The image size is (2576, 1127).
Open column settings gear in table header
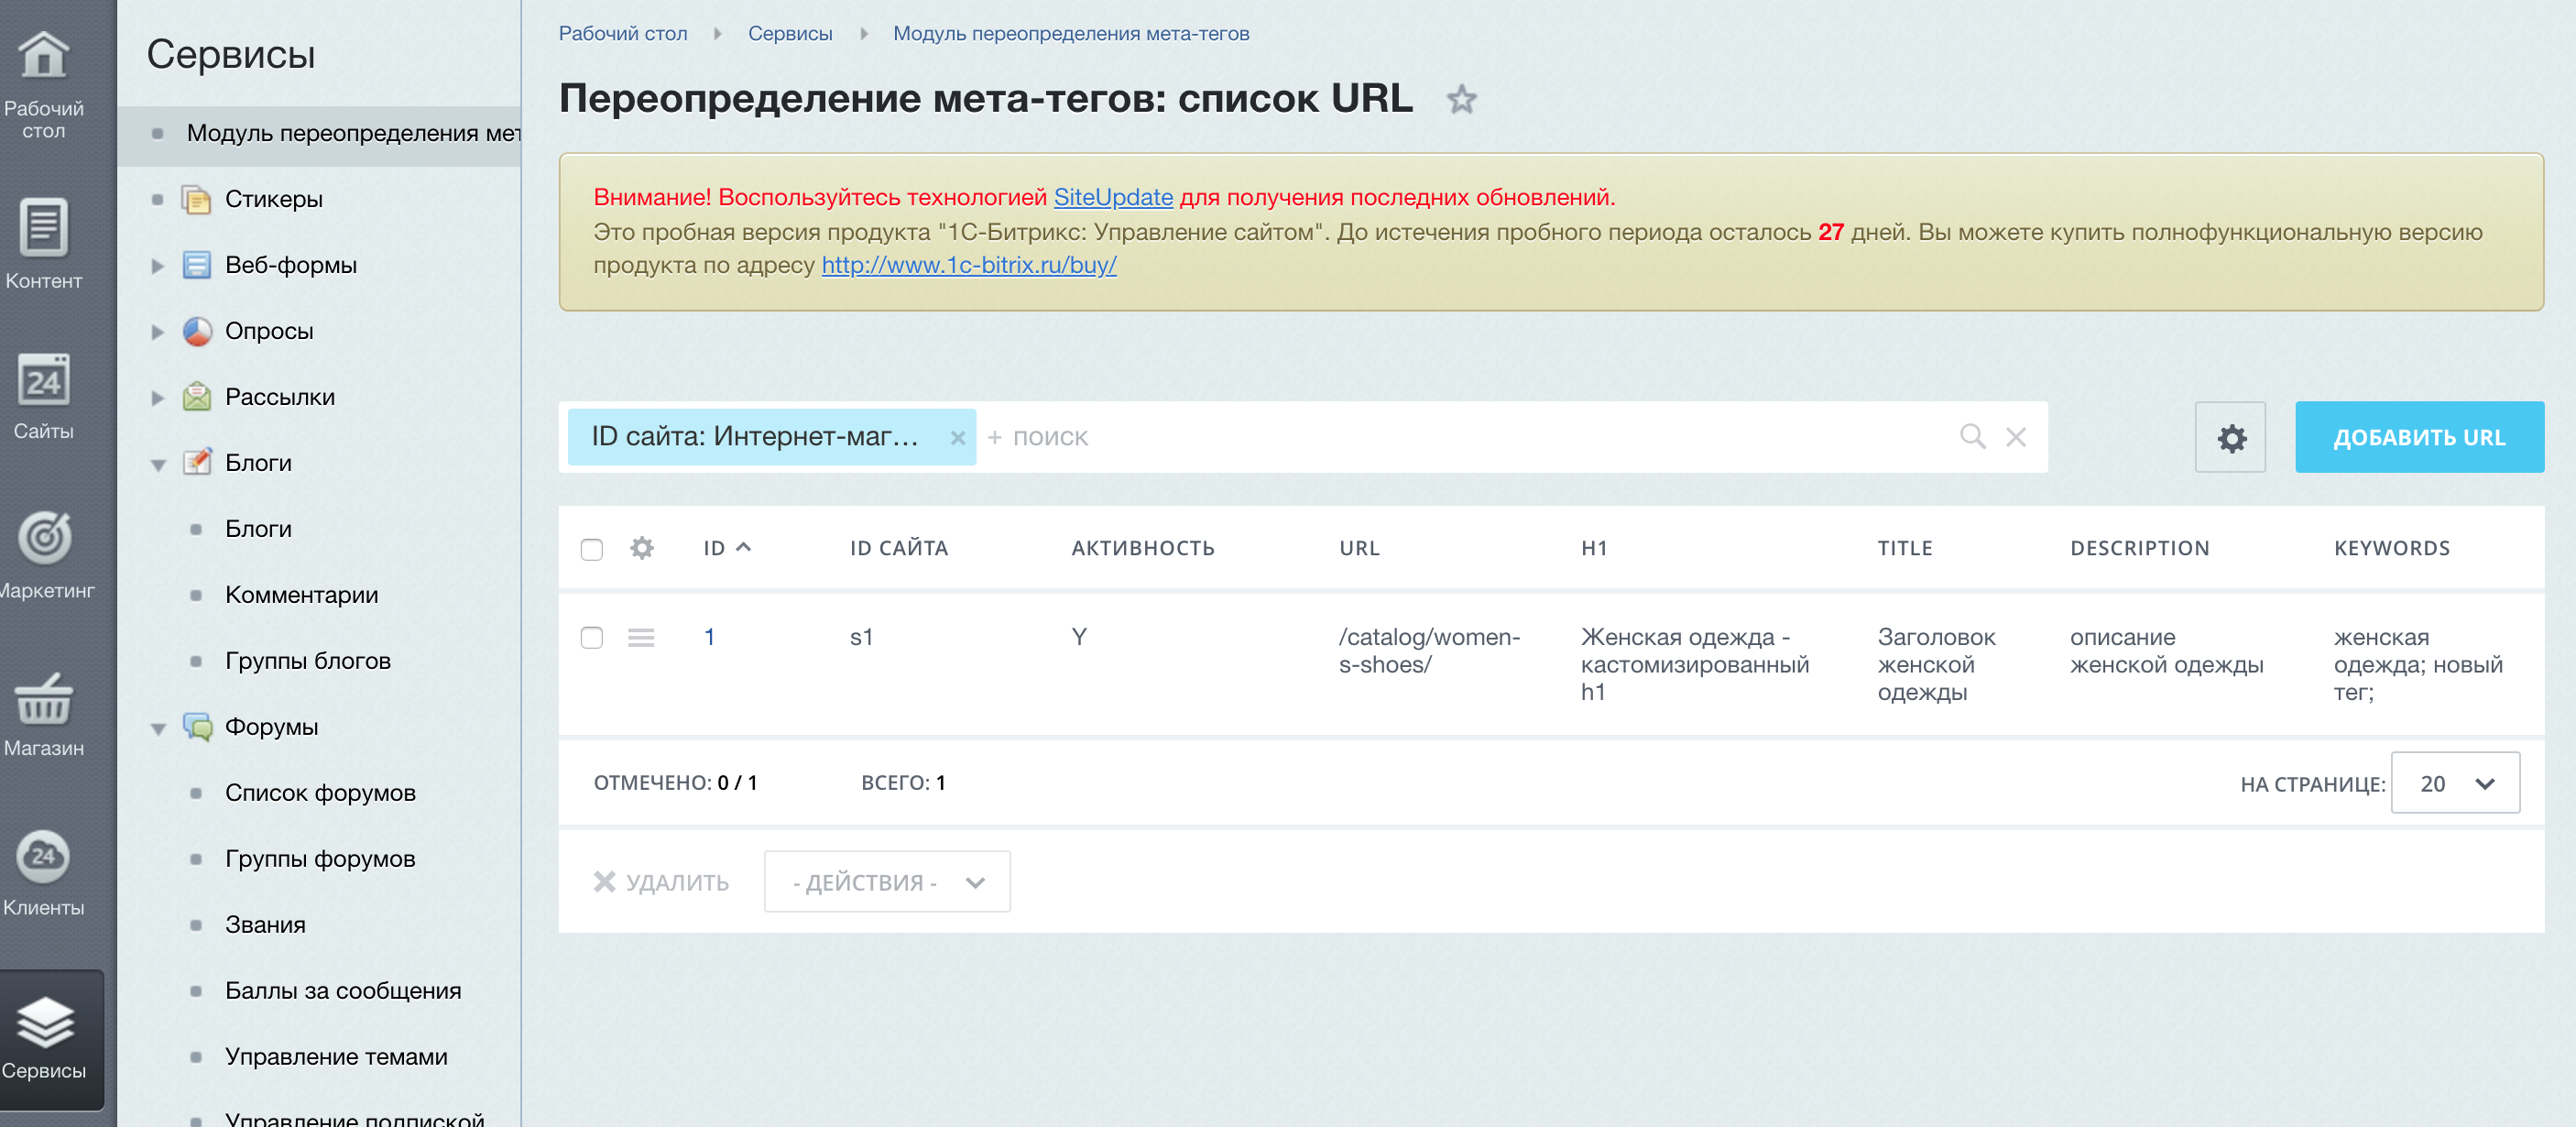coord(642,548)
